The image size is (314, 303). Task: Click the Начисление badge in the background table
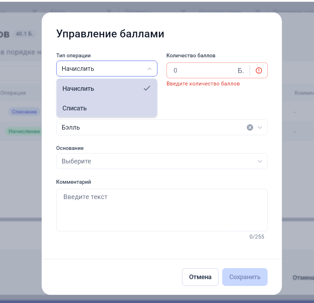click(24, 131)
